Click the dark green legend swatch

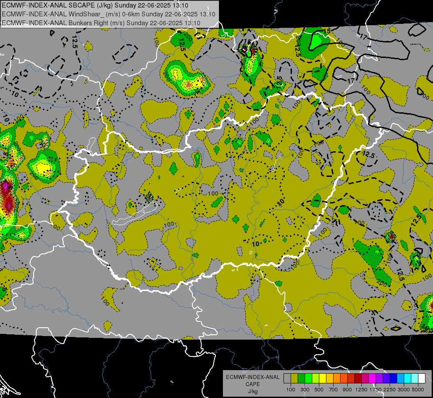[x=301, y=378]
